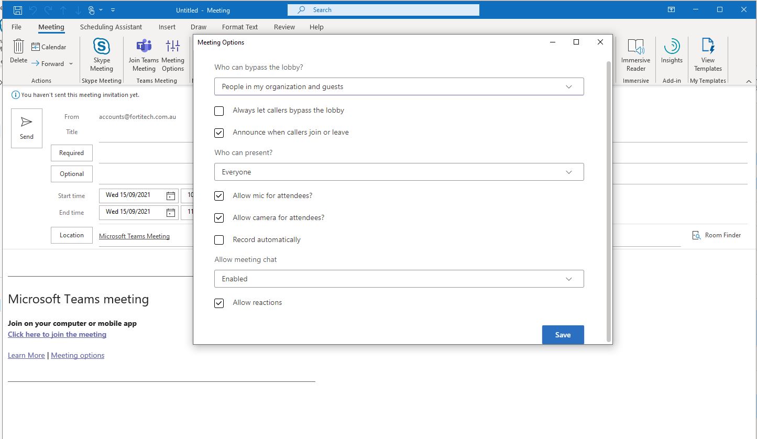
Task: Uncheck 'Announce when callers join or leave'
Action: [x=219, y=133]
